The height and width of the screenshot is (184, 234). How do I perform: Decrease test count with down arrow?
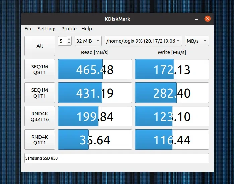coord(69,43)
